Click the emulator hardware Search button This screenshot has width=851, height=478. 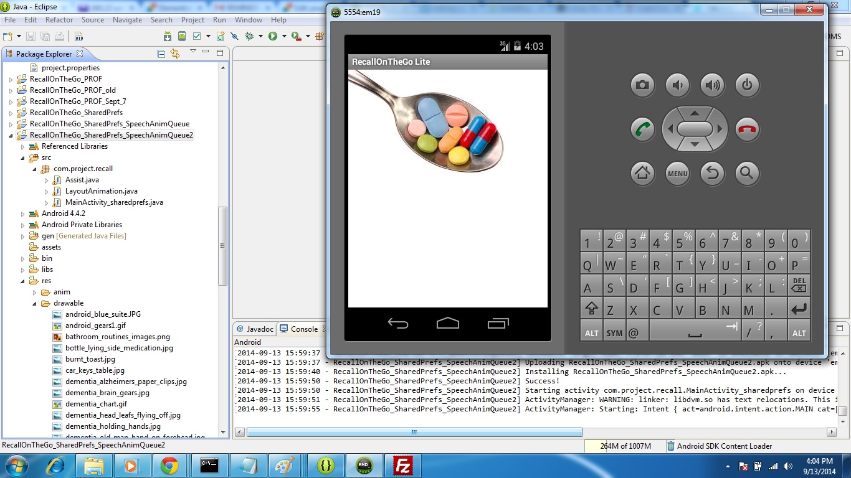[747, 174]
